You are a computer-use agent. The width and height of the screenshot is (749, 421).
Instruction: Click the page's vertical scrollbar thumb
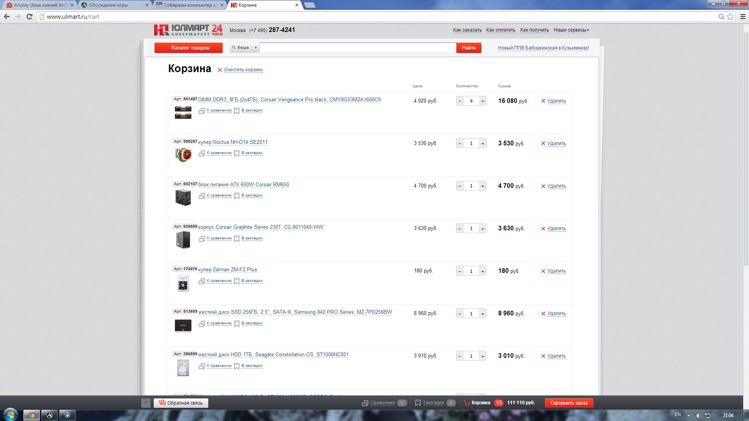click(x=746, y=148)
